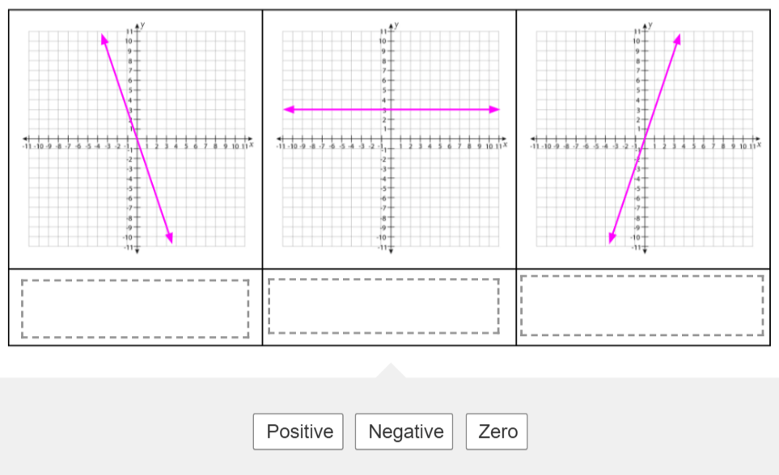This screenshot has height=475, width=779.
Task: Click the x-axis label on the middle graph
Action: pyautogui.click(x=506, y=144)
